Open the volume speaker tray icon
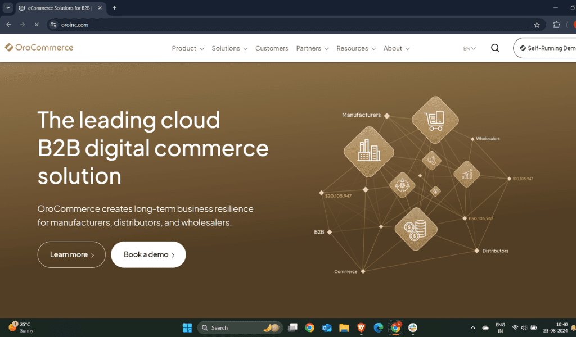 [524, 327]
